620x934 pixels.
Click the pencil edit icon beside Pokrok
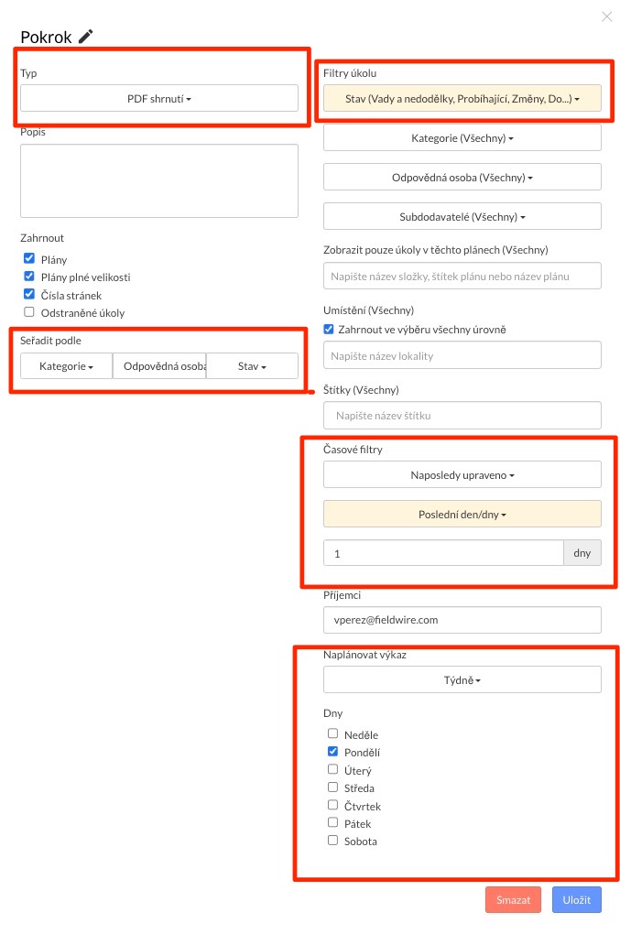(x=85, y=37)
